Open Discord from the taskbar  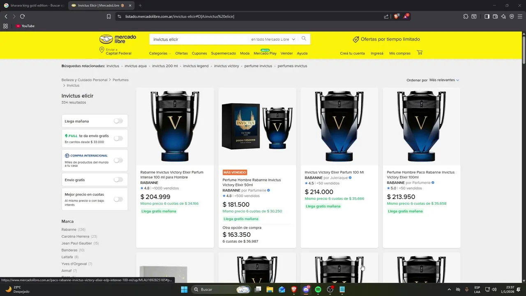click(x=306, y=289)
